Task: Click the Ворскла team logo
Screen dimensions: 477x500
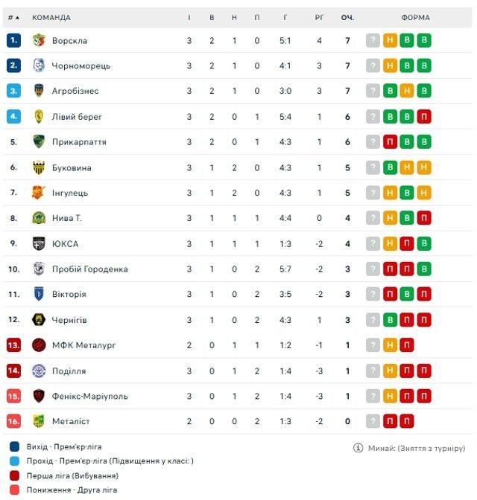Action: [39, 41]
